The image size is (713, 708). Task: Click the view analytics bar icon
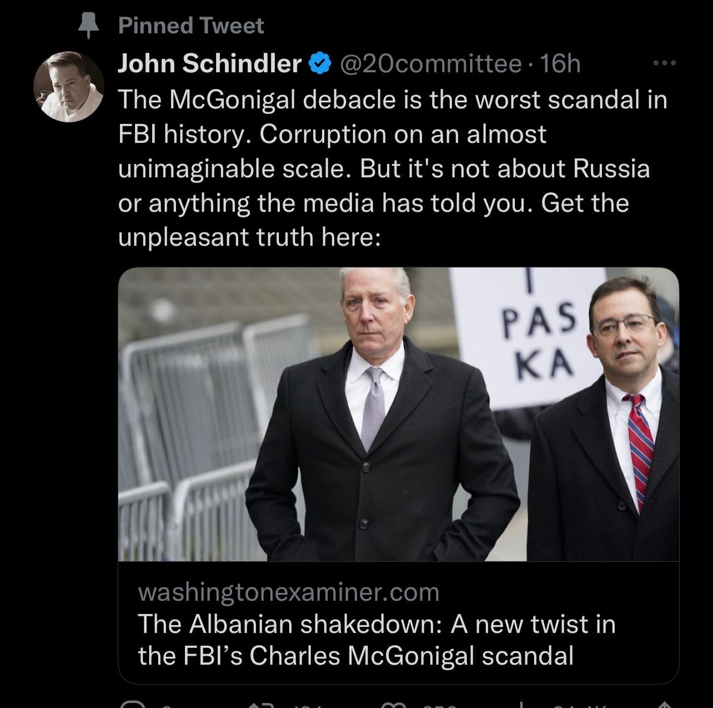524,705
